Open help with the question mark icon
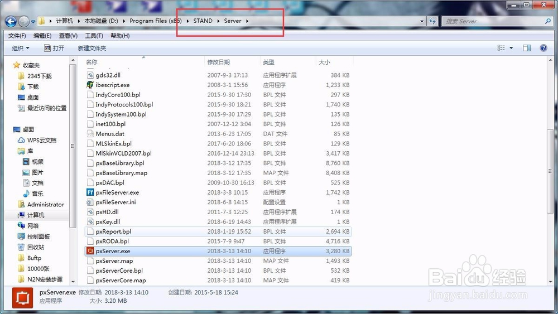Image resolution: width=558 pixels, height=314 pixels. pyautogui.click(x=543, y=48)
